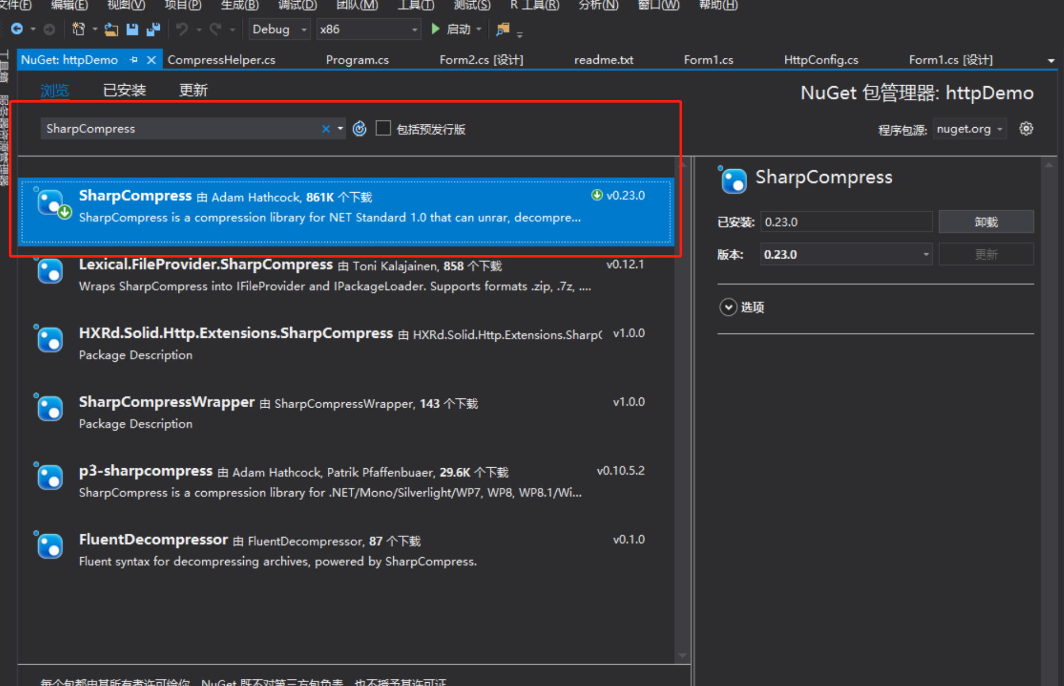Click the p3-sharpcompress package icon
The width and height of the screenshot is (1064, 686).
[x=50, y=479]
